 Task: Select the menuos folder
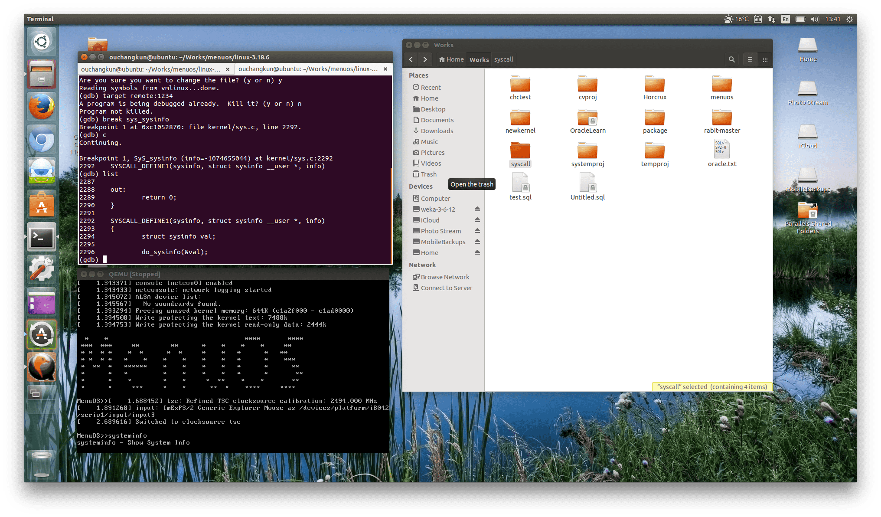[x=722, y=87]
